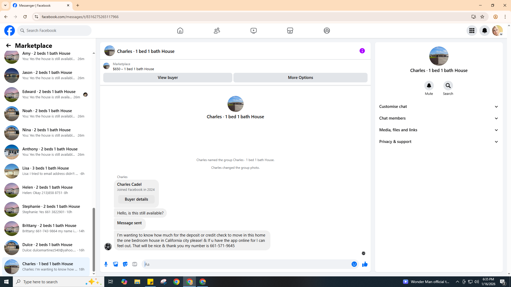
Task: Toggle the conversation information panel
Action: tap(362, 51)
